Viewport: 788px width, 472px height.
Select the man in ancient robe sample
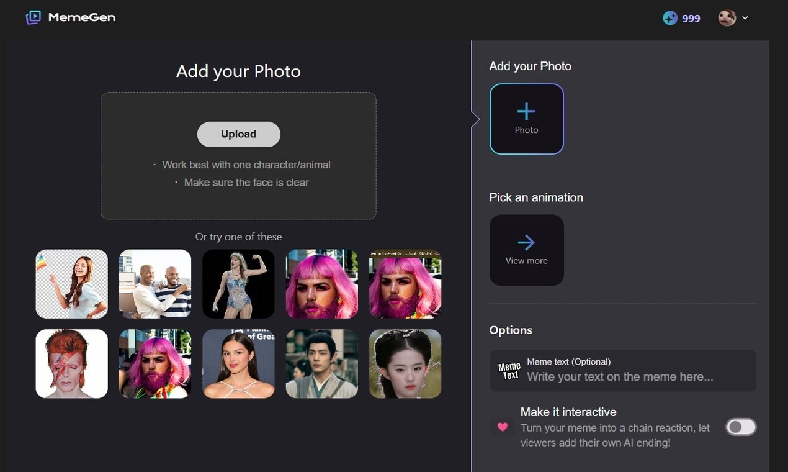(x=322, y=364)
